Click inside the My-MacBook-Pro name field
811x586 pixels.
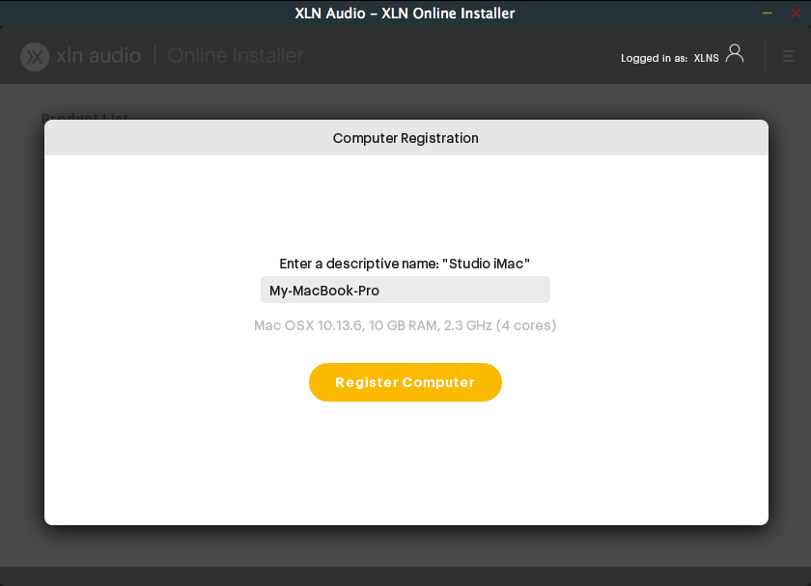click(x=405, y=290)
